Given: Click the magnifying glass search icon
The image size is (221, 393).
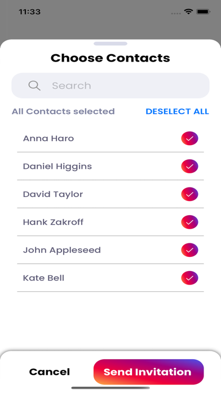Looking at the screenshot, I should click(x=34, y=86).
